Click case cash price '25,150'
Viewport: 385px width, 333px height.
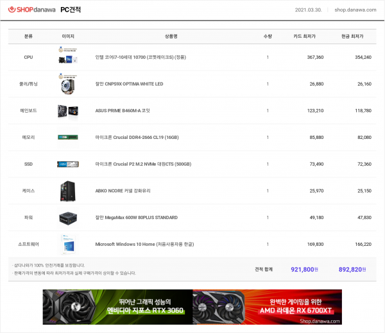coord(364,191)
